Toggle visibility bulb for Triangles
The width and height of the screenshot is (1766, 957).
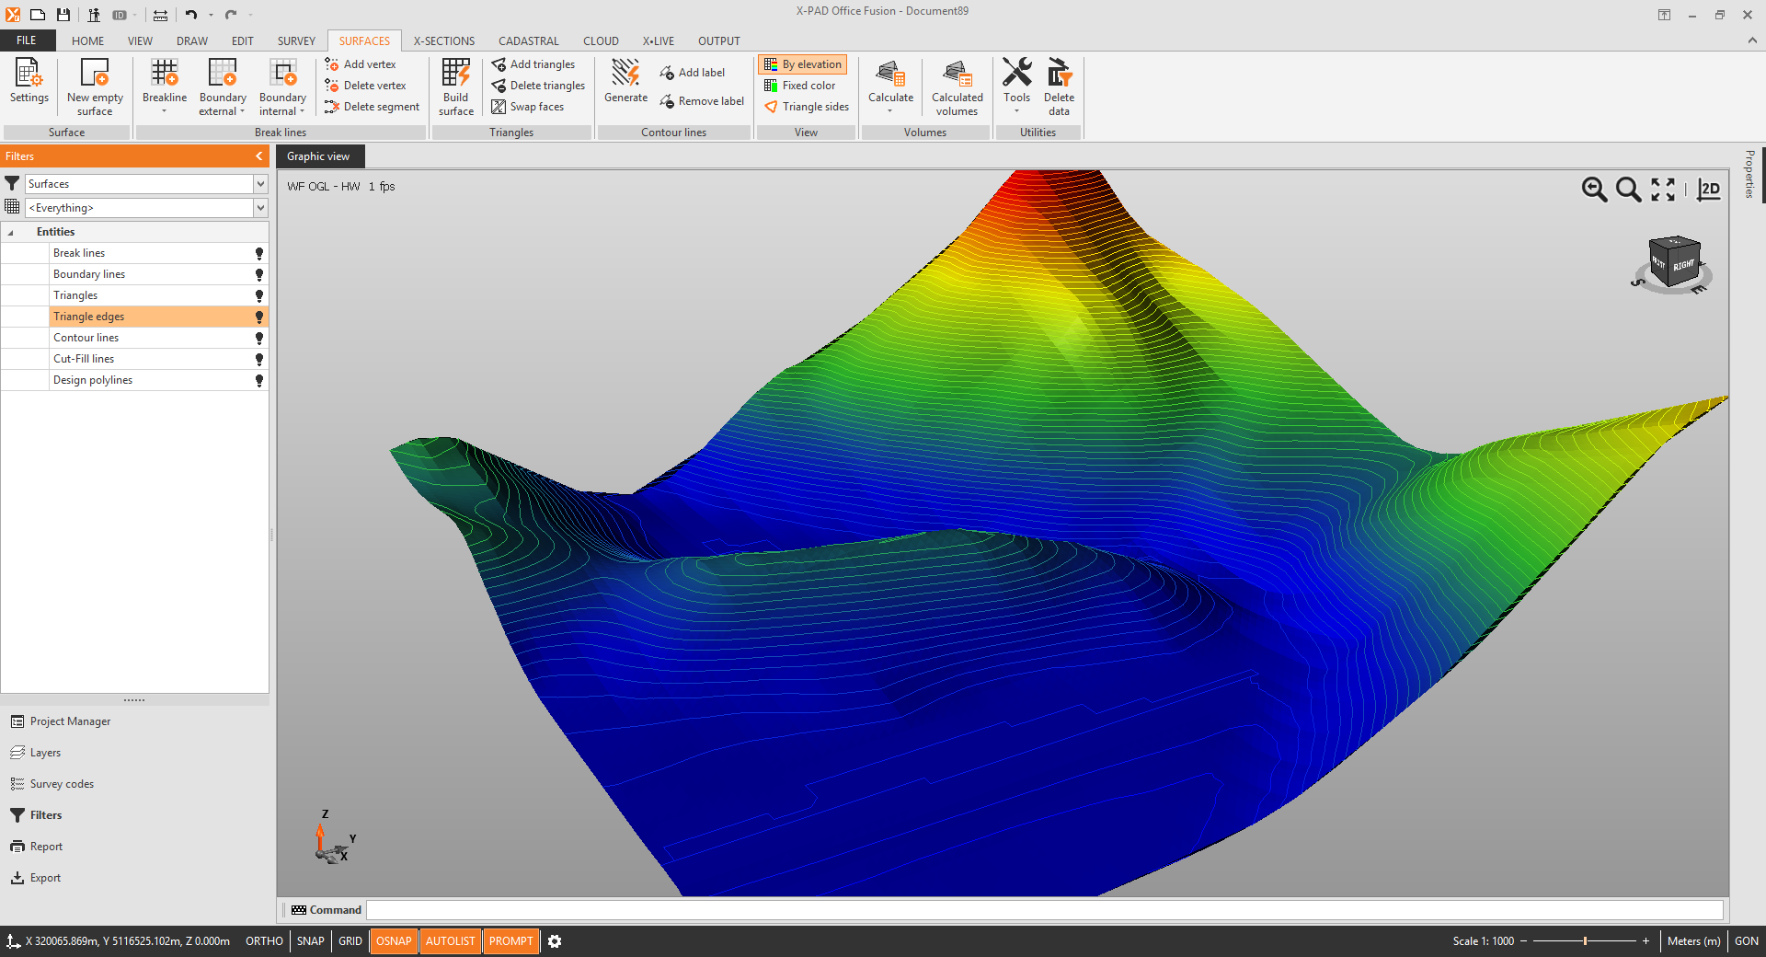[x=259, y=296]
